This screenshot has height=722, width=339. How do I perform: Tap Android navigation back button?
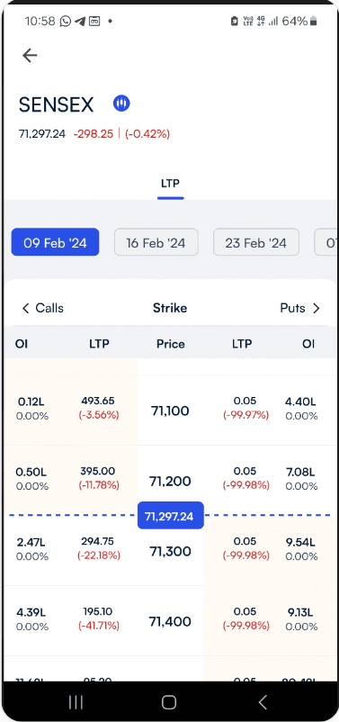(x=263, y=701)
